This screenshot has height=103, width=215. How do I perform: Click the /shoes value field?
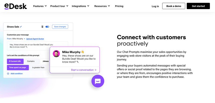(x=45, y=61)
